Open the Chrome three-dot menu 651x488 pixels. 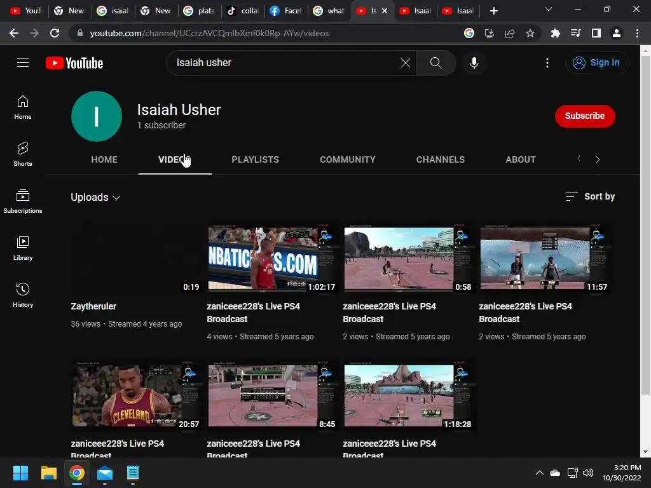(x=637, y=33)
